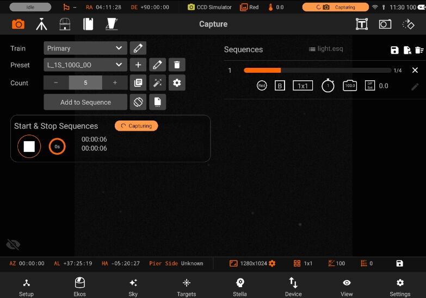Click the B frame type icon in sequence 1
The image size is (426, 298).
pyautogui.click(x=280, y=86)
